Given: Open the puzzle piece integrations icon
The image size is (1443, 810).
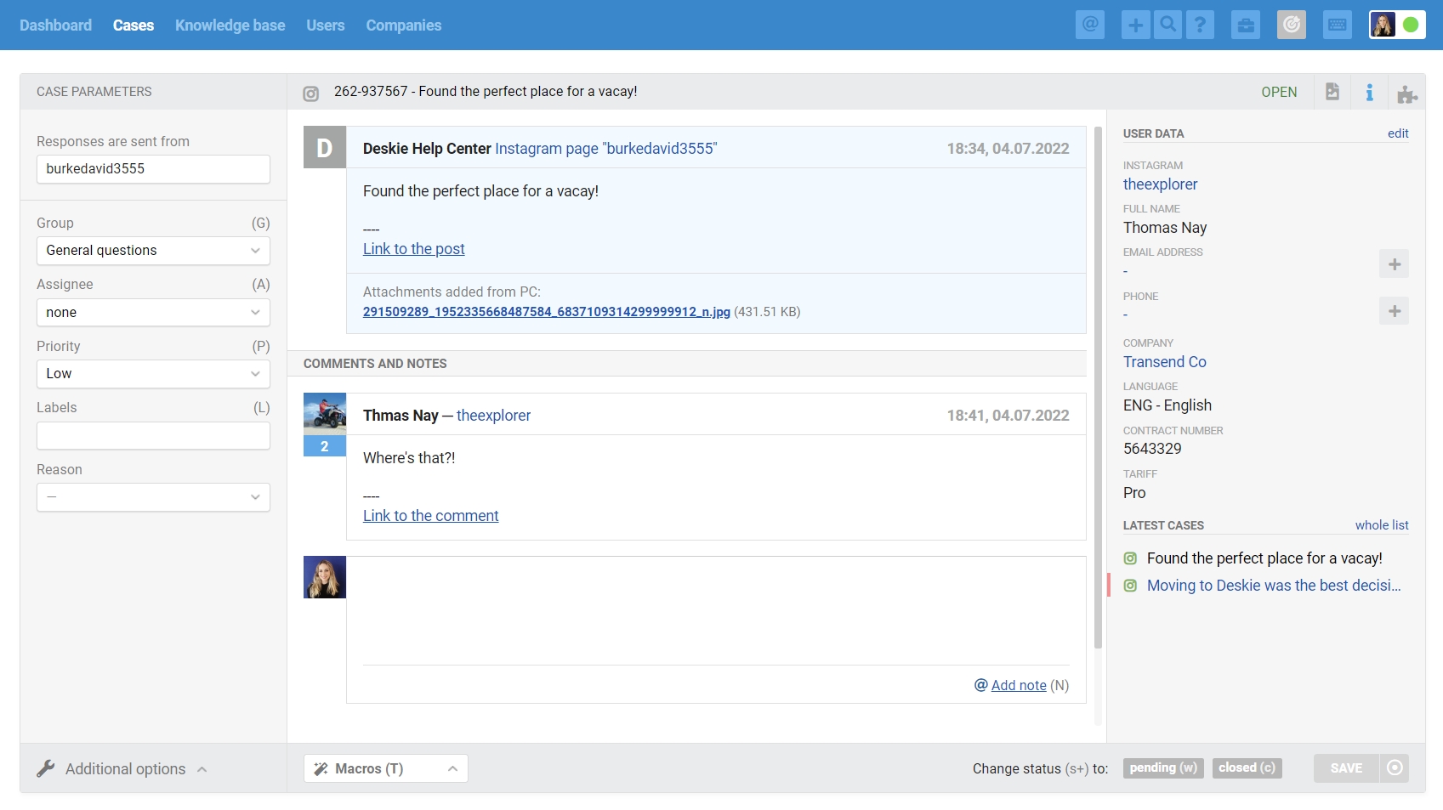Looking at the screenshot, I should [1407, 93].
